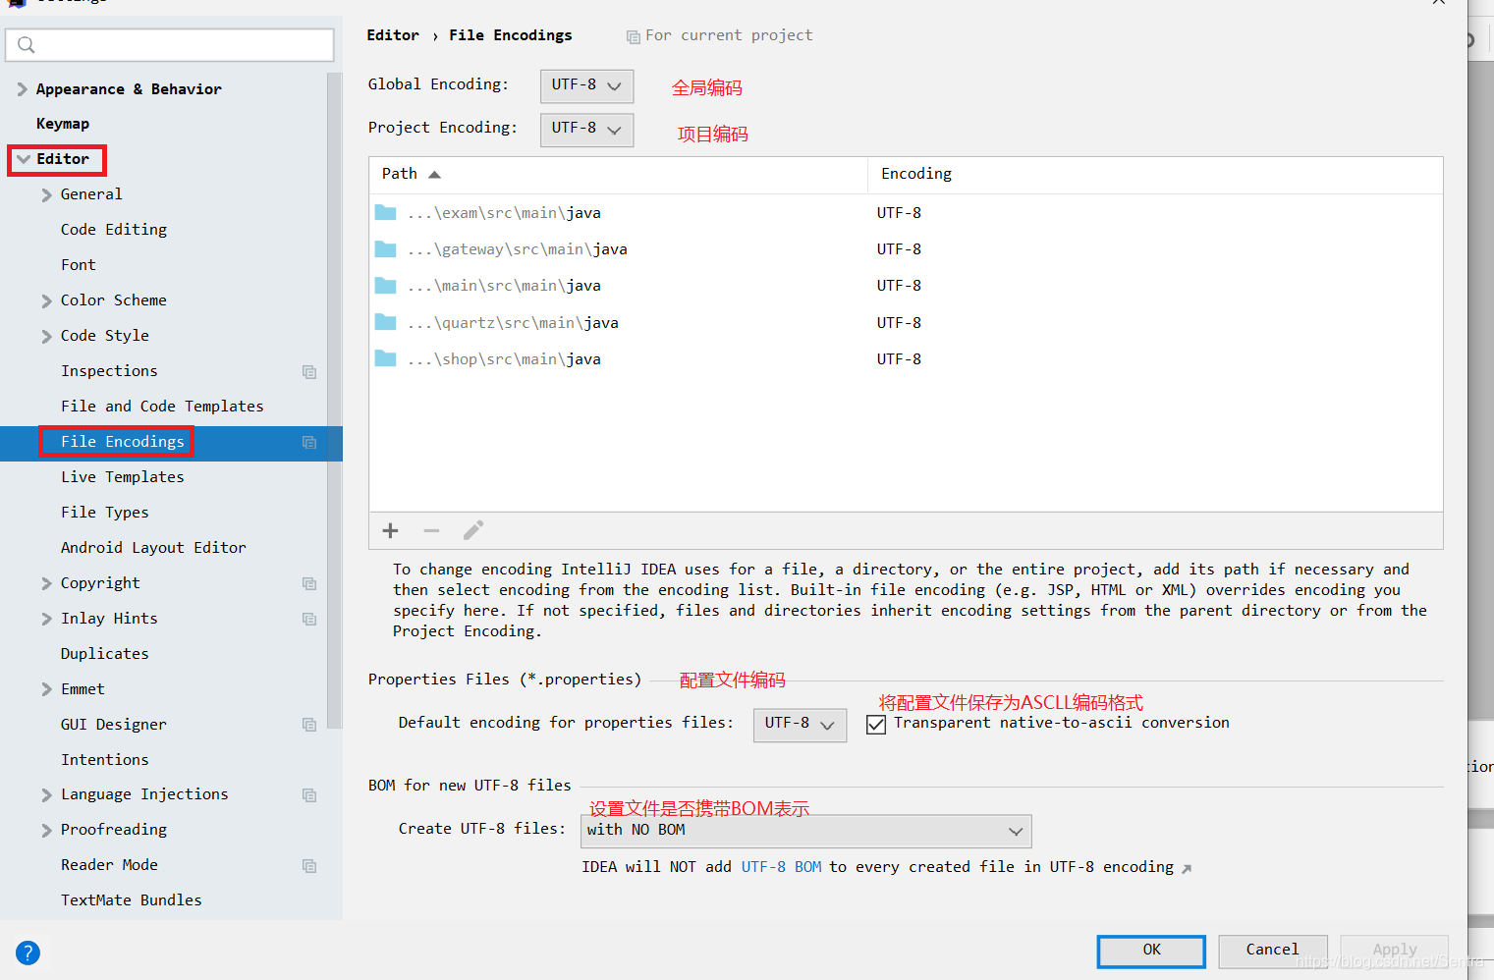Click folder icon of gateway\src\main\java row
The height and width of the screenshot is (980, 1494).
tap(385, 248)
